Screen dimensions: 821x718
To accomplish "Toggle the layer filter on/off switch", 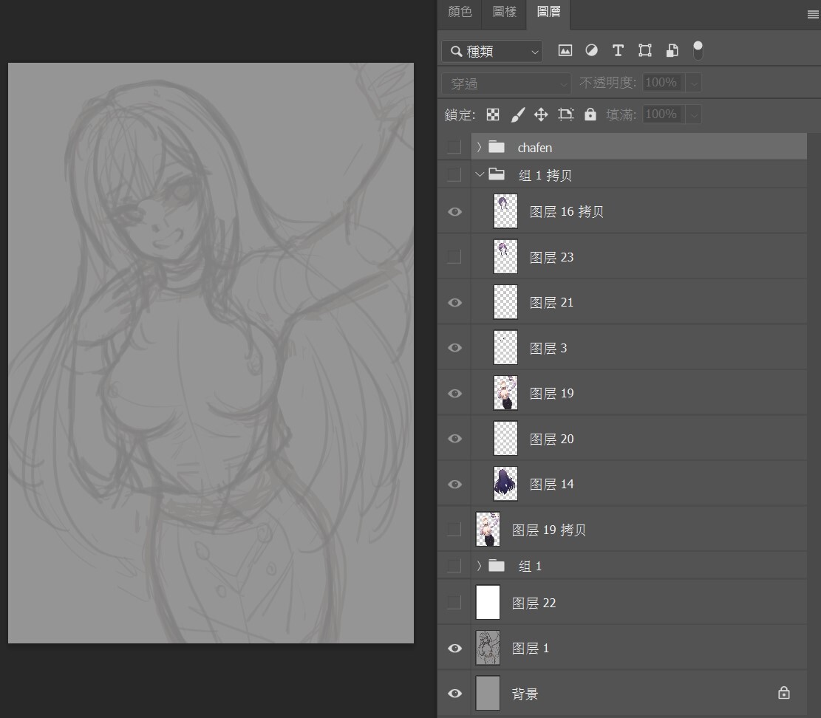I will click(698, 50).
